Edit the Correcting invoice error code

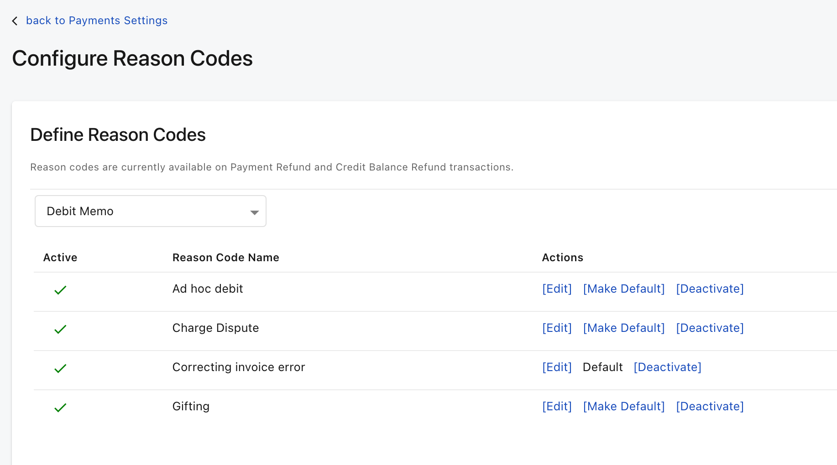[556, 367]
